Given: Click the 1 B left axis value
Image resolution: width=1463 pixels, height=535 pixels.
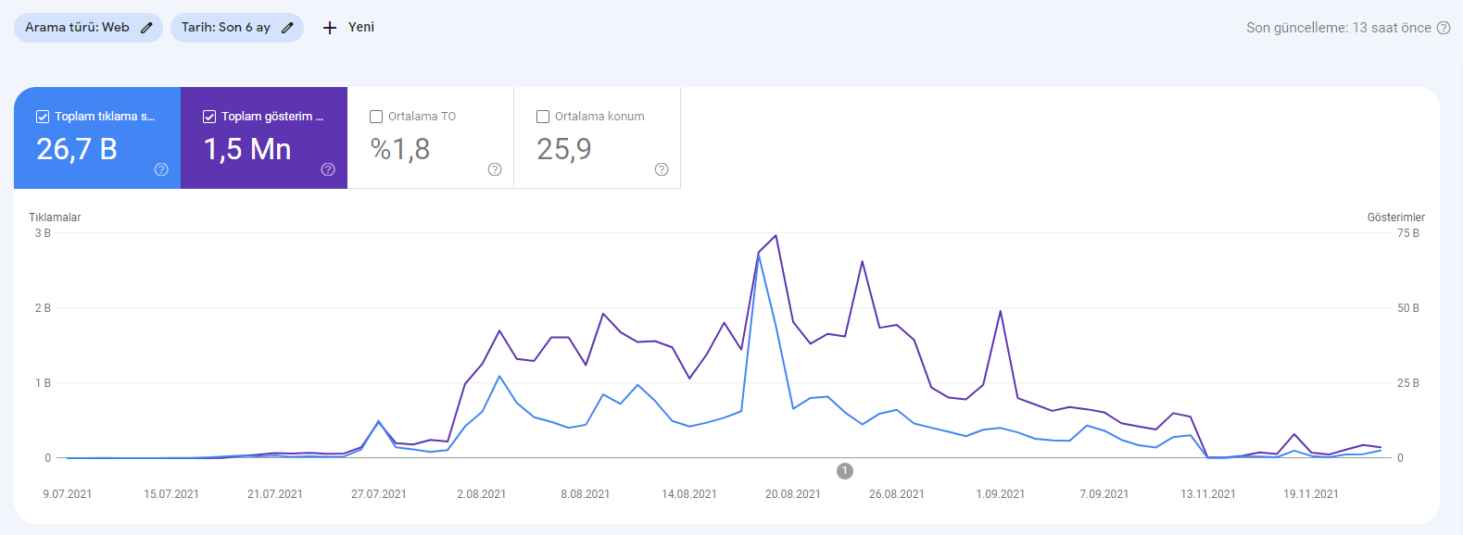Looking at the screenshot, I should pyautogui.click(x=43, y=383).
